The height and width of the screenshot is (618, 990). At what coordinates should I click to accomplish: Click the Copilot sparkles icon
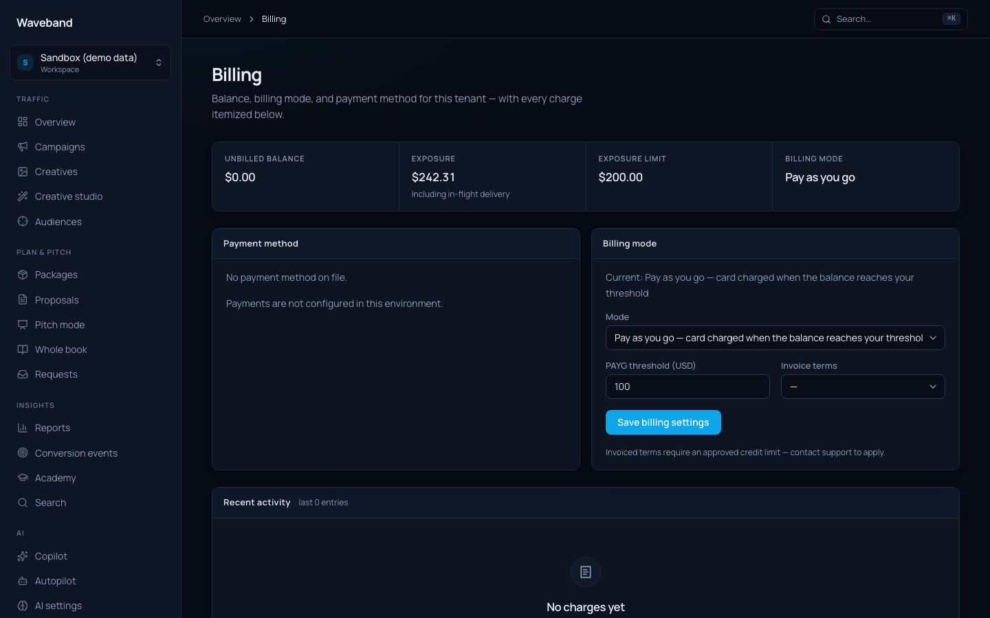pos(23,556)
